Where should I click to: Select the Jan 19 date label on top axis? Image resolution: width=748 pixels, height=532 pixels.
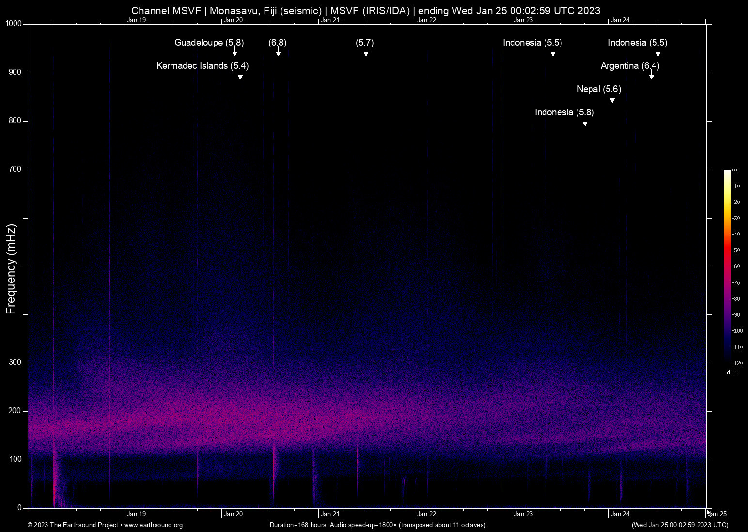[x=136, y=20]
